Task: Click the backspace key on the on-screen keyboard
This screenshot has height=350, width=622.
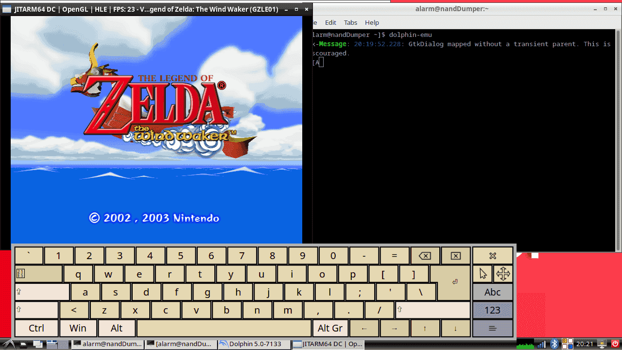Action: point(425,256)
